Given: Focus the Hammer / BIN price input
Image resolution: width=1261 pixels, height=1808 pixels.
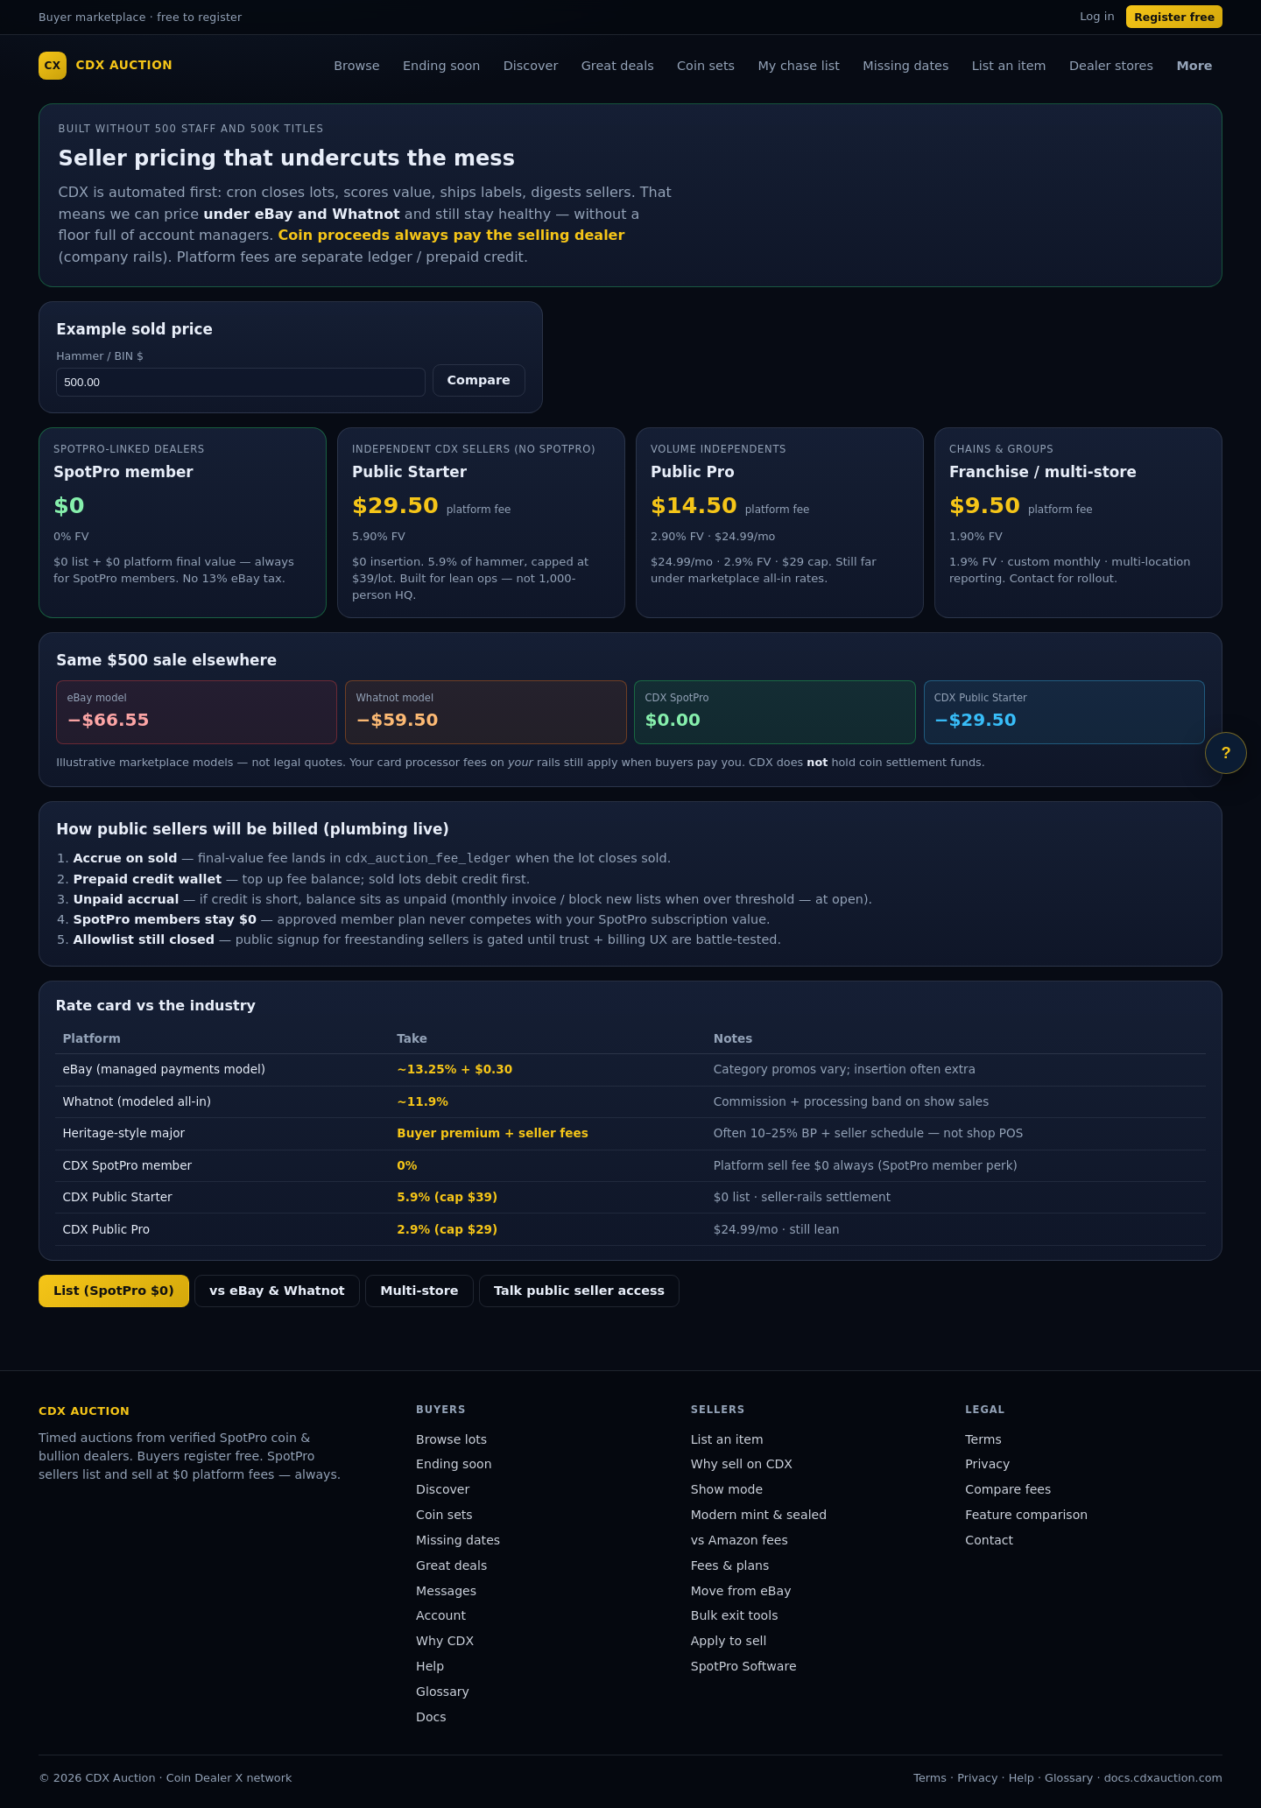Looking at the screenshot, I should [x=241, y=383].
